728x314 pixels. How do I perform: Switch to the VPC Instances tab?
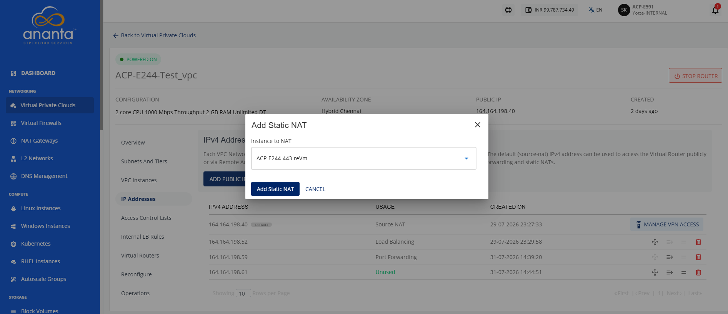pos(139,180)
